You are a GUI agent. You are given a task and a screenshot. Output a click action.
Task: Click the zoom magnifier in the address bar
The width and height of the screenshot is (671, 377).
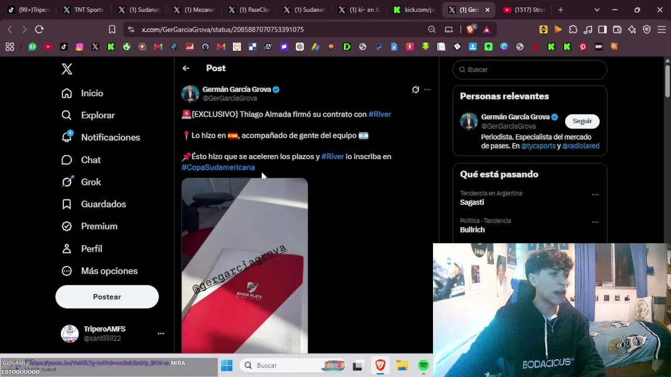(432, 30)
